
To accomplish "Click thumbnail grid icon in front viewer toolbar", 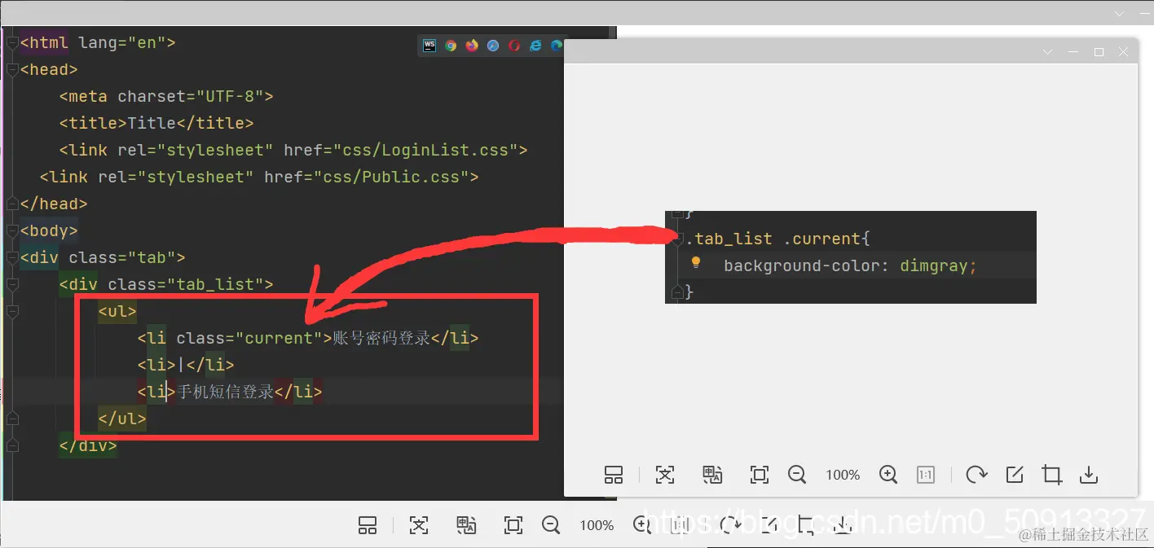I will (614, 475).
